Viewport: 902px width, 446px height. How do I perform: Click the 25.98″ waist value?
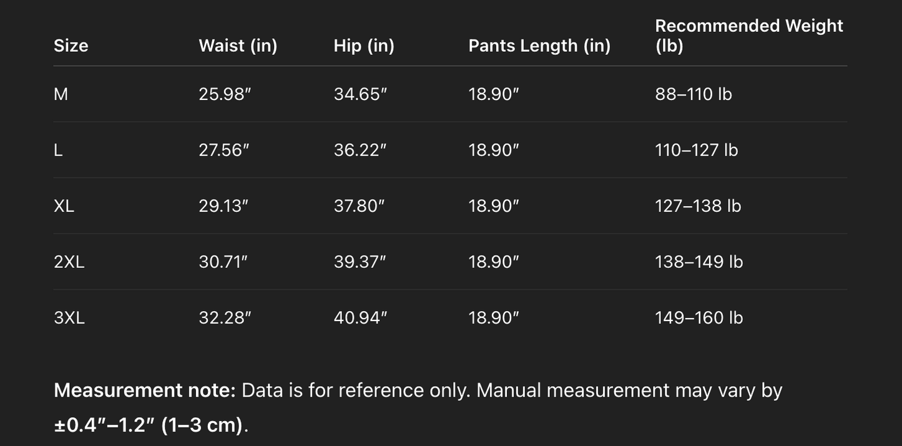[x=225, y=94]
